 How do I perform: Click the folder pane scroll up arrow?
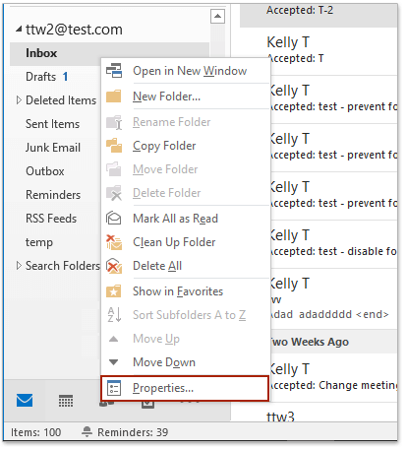[217, 16]
